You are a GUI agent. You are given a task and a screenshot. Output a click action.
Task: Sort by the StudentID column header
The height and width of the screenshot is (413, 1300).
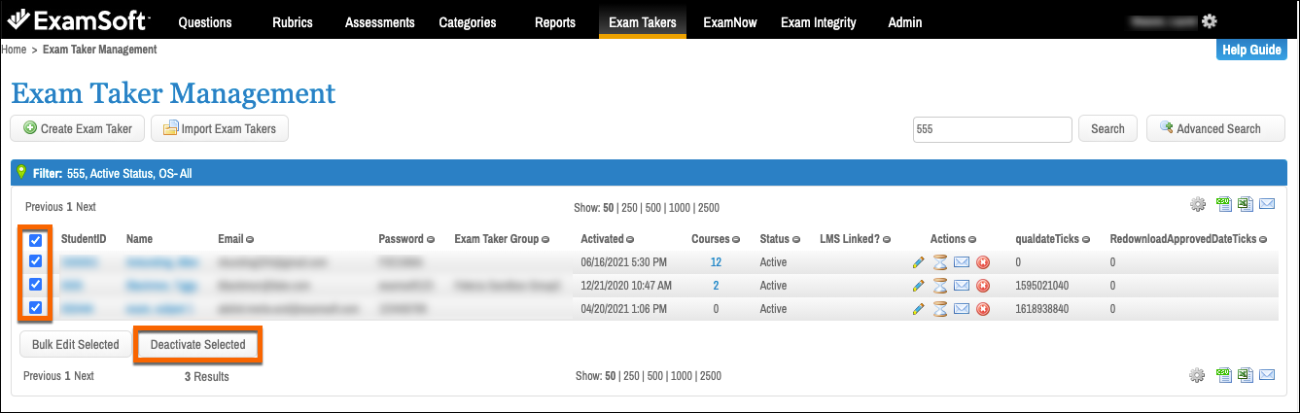click(84, 239)
